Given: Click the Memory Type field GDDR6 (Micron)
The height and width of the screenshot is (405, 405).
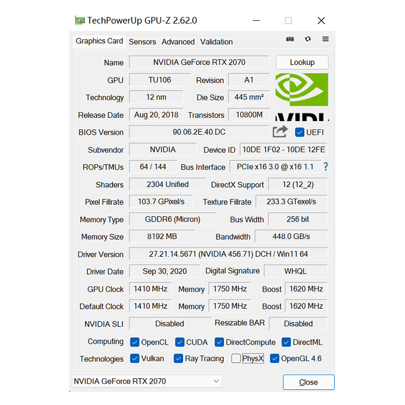Looking at the screenshot, I should point(173,219).
